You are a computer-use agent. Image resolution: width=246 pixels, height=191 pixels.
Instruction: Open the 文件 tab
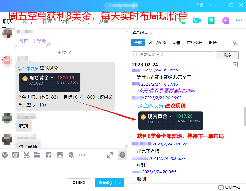(65, 21)
